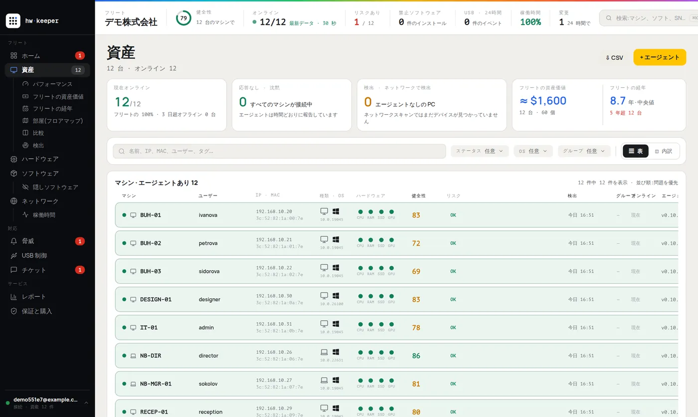The height and width of the screenshot is (417, 698).
Task: Download the CSV export
Action: pos(614,57)
